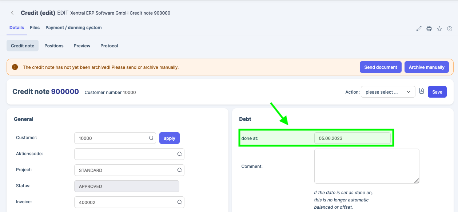This screenshot has height=212, width=458.
Task: Click the PDF icon next to Save
Action: pyautogui.click(x=421, y=91)
